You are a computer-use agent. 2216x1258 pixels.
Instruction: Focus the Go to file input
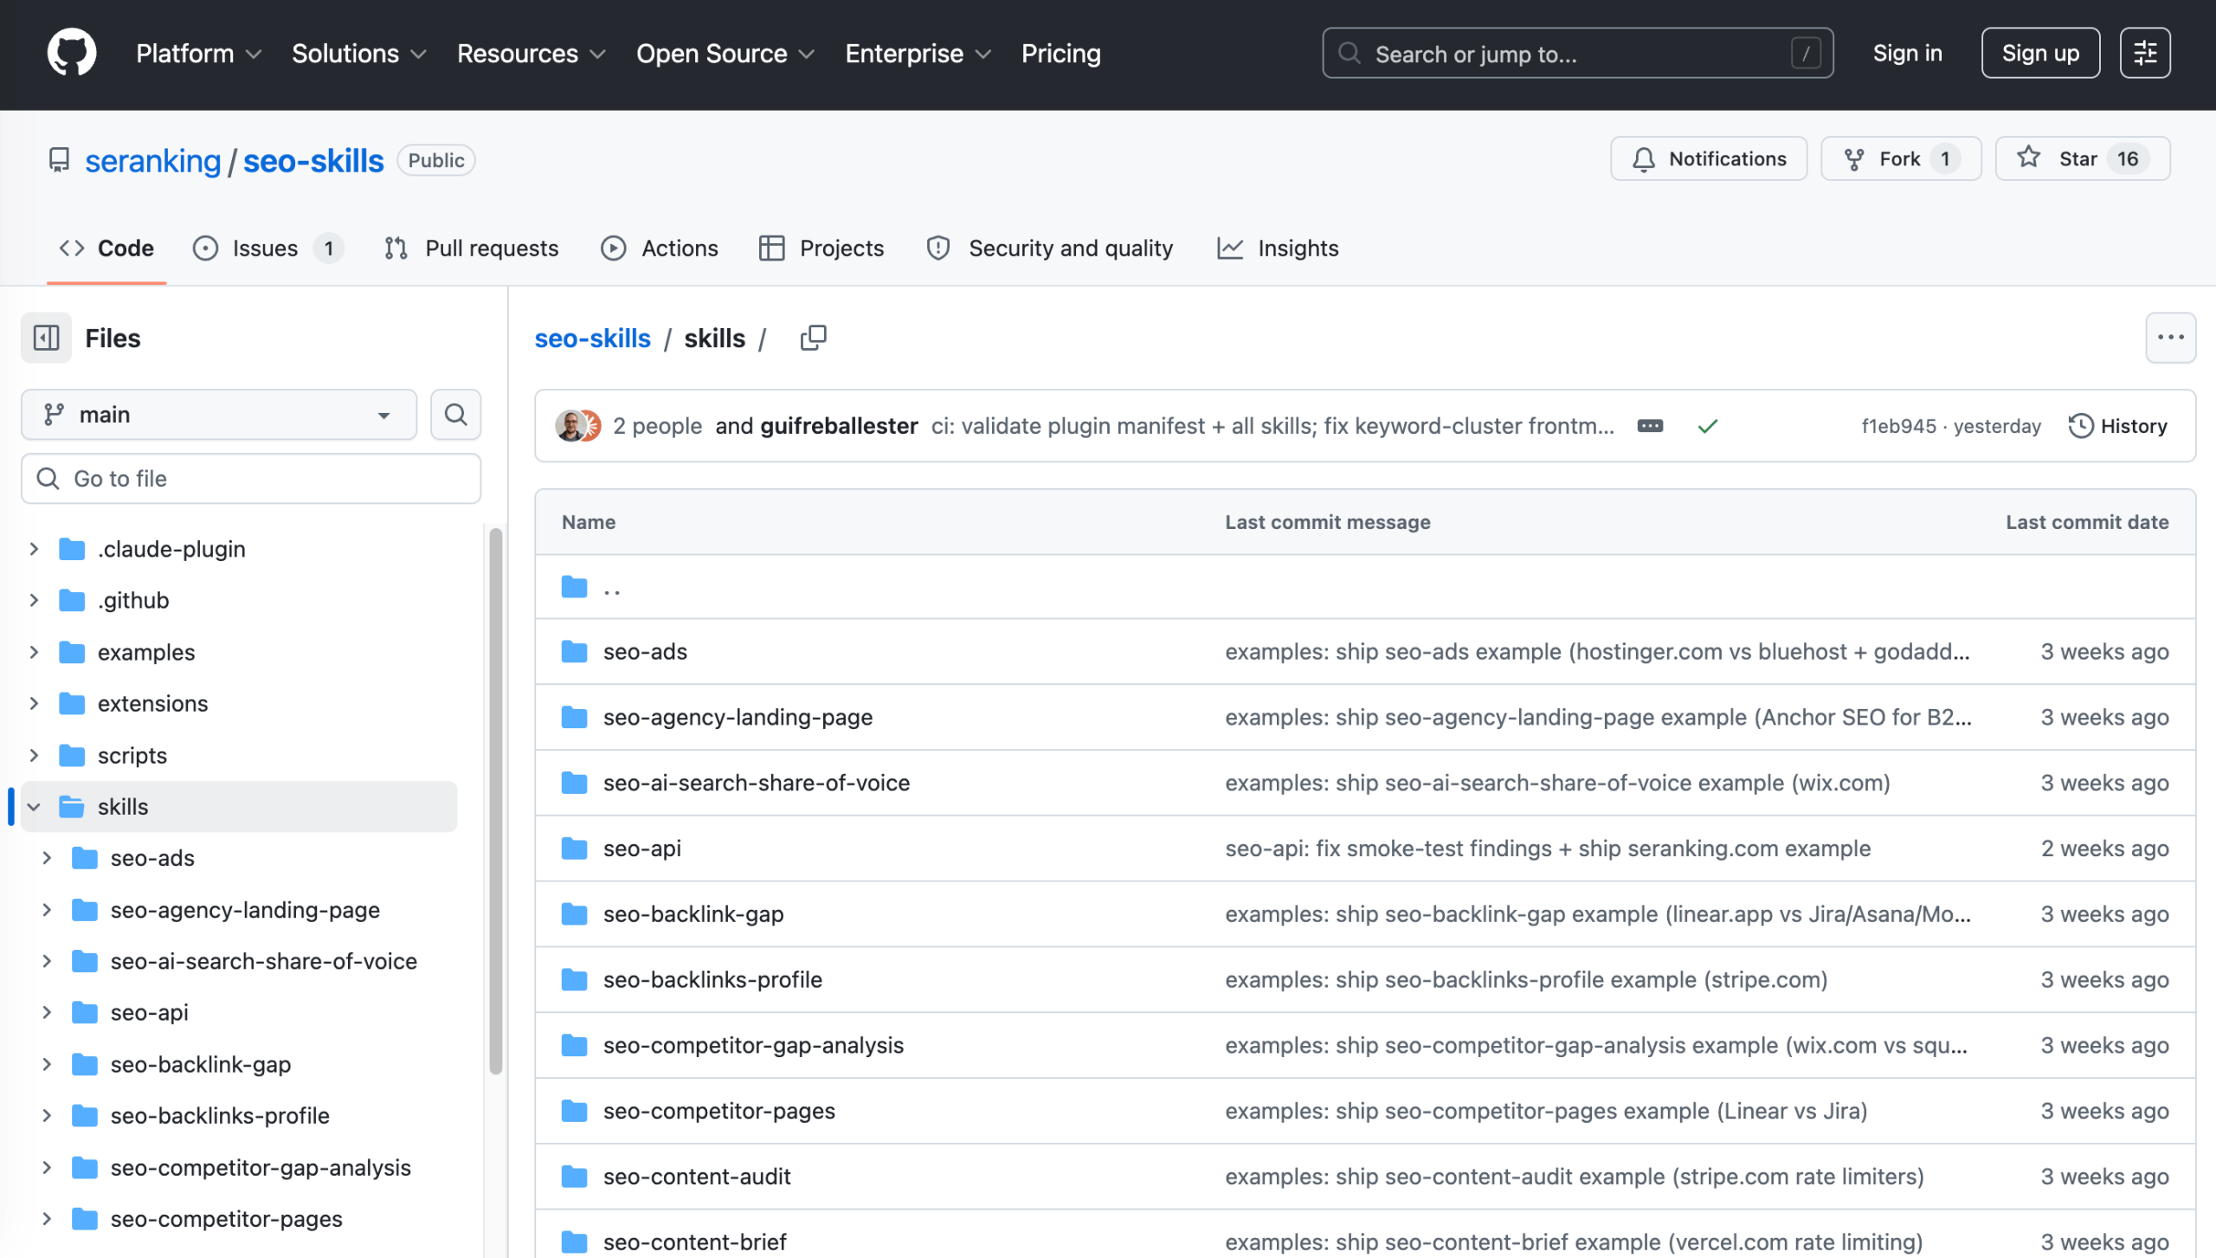pos(251,479)
